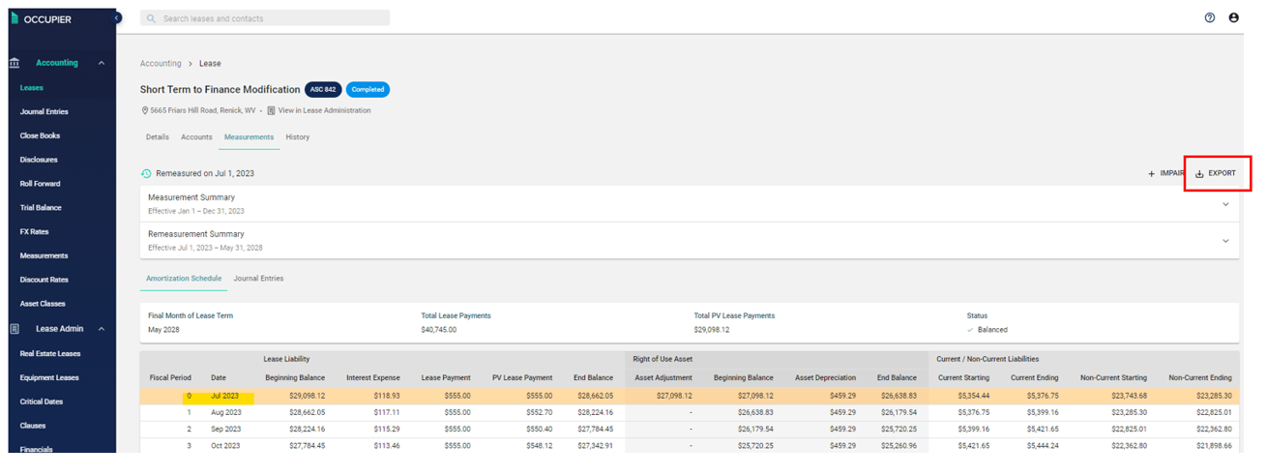
Task: Select the Jul 2023 fiscal period row
Action: pos(224,396)
